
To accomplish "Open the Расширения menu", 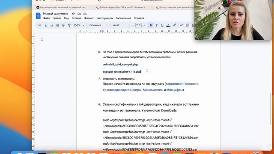I will click(123, 18).
